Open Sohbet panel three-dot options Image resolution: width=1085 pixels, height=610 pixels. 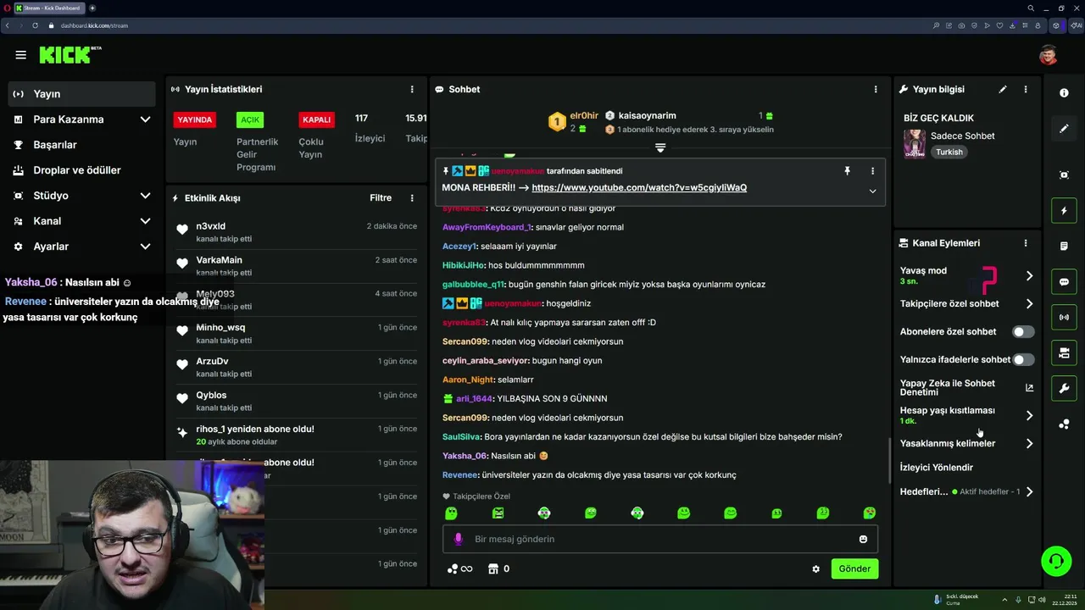tap(876, 89)
